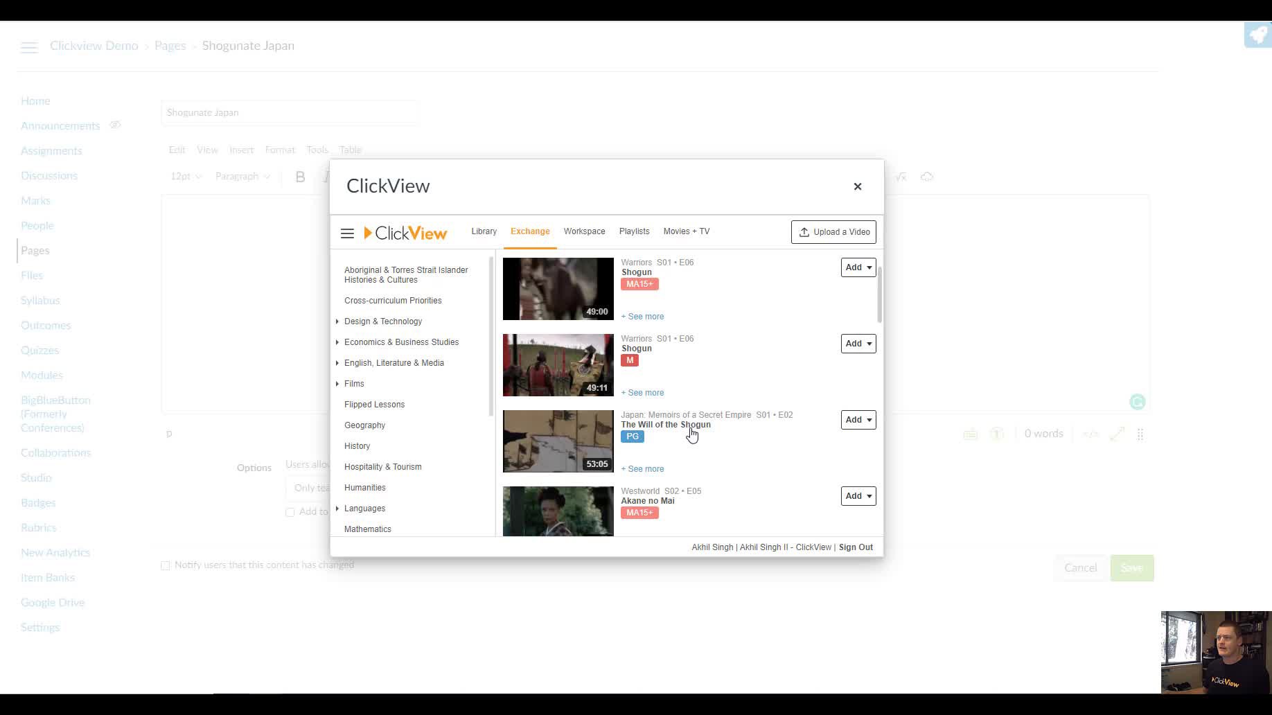Click the ClickView logo in the modal
1272x715 pixels.
(x=405, y=233)
